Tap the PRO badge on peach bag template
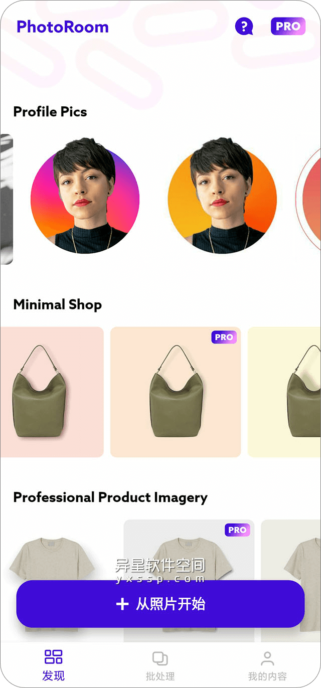Viewport: 321px width, 688px height. point(224,337)
